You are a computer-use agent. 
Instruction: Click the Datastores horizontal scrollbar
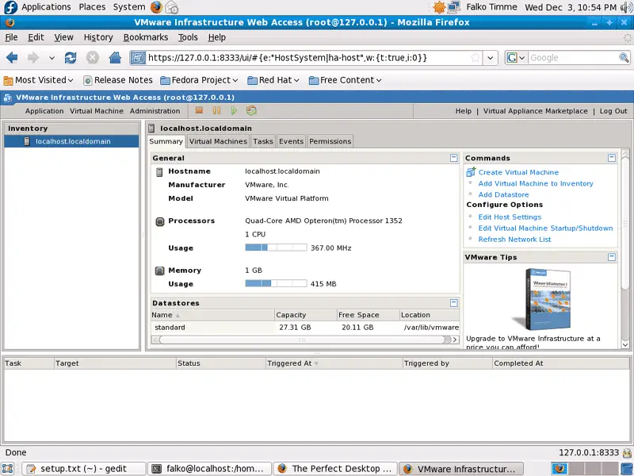[x=305, y=340]
